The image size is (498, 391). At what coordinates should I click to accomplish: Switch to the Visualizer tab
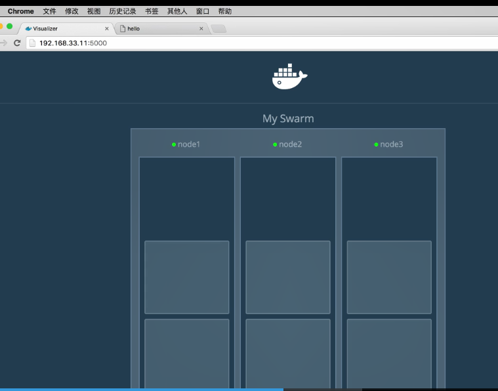click(66, 29)
